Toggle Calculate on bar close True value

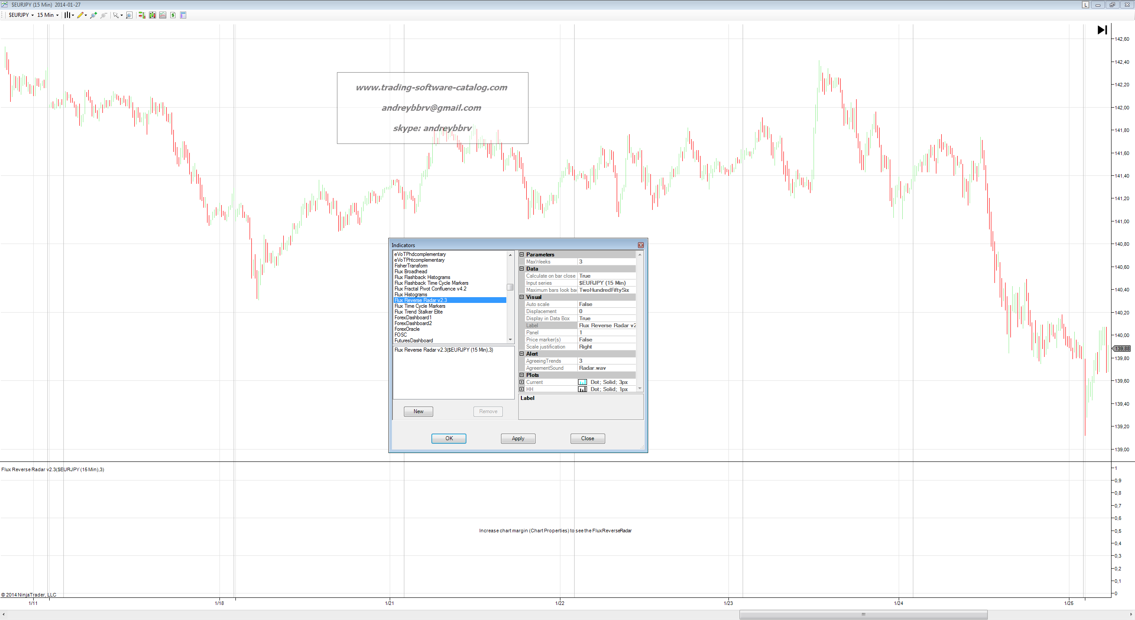coord(606,276)
